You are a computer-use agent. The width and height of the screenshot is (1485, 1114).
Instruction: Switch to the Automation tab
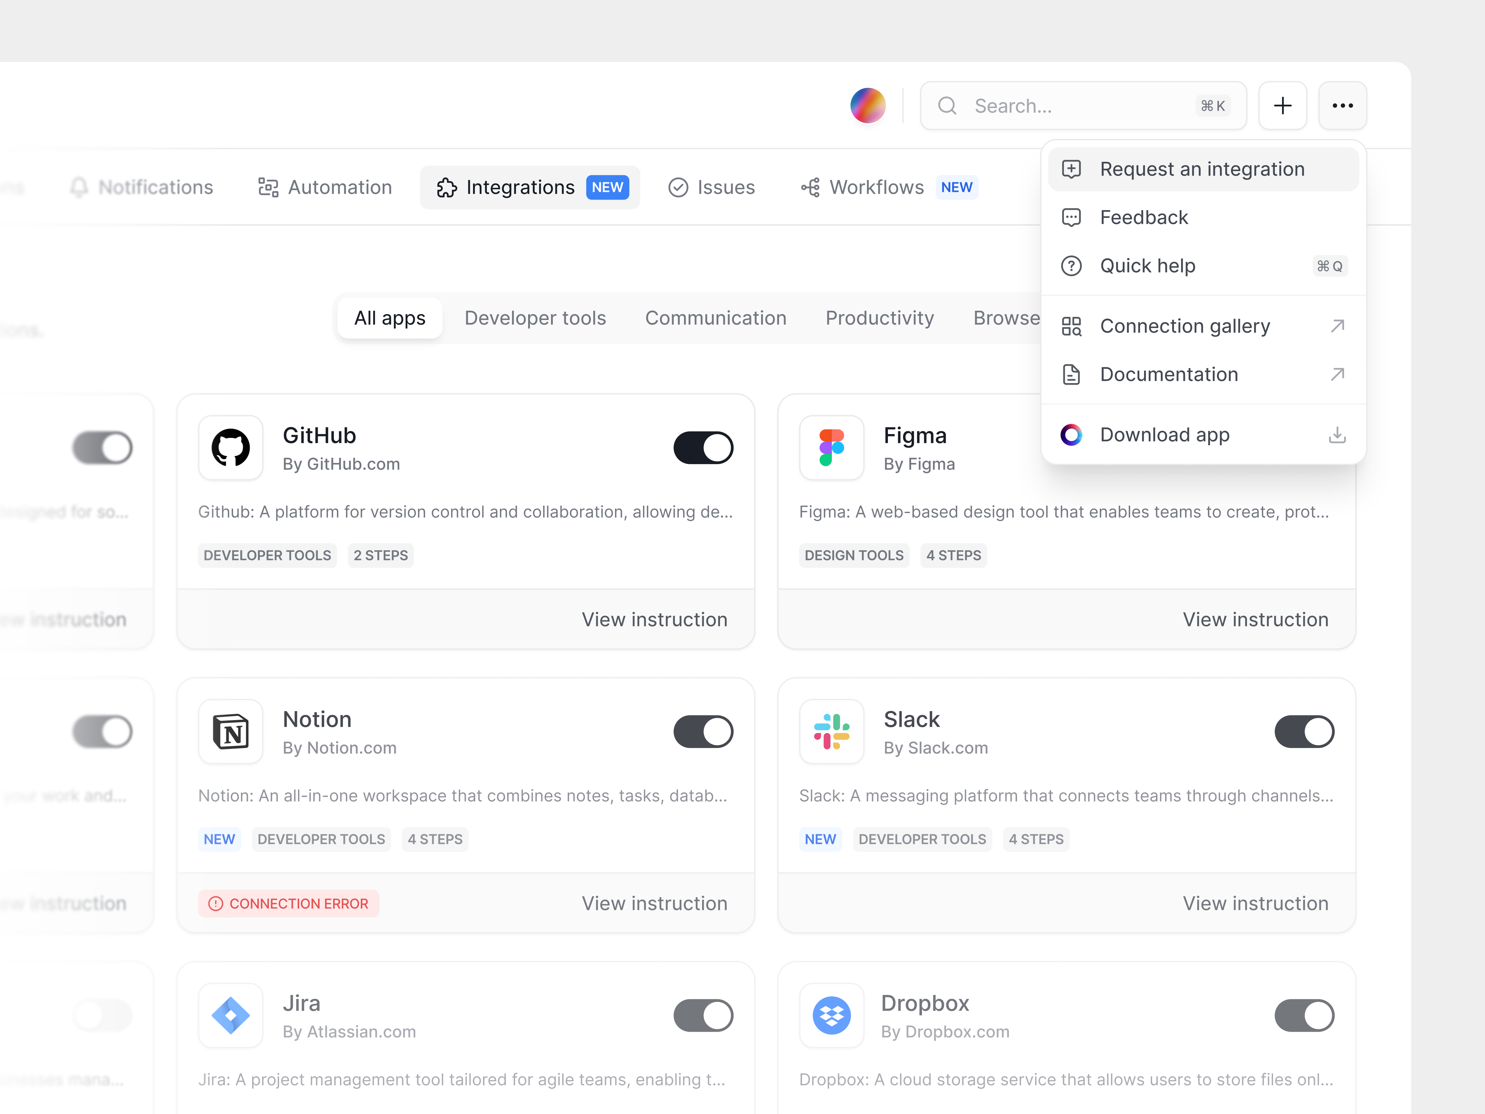[325, 187]
